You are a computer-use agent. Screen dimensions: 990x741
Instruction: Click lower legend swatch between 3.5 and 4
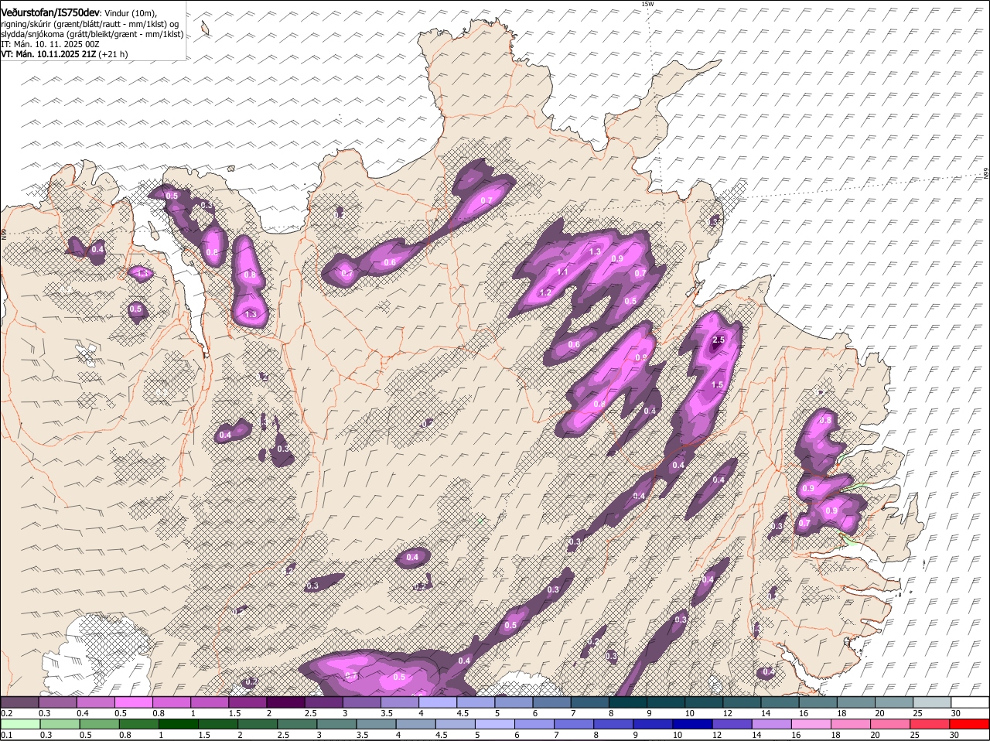tap(376, 724)
